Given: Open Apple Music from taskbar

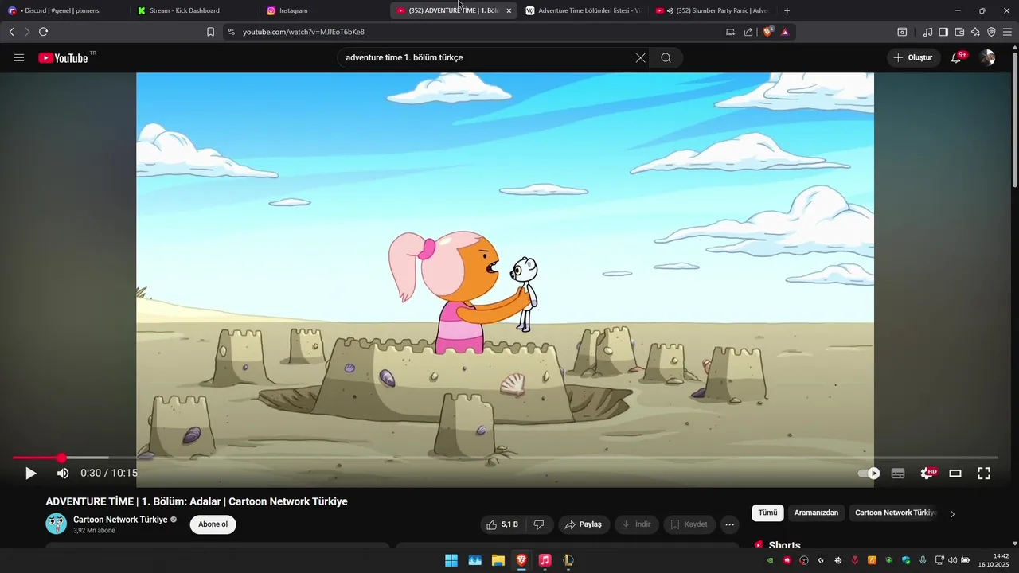Looking at the screenshot, I should [545, 560].
